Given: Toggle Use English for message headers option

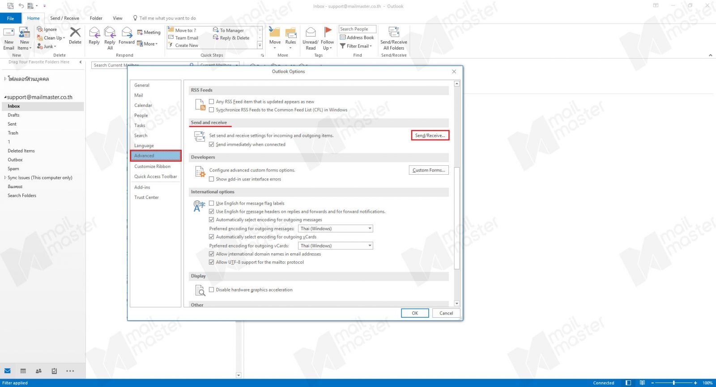Looking at the screenshot, I should click(x=212, y=211).
